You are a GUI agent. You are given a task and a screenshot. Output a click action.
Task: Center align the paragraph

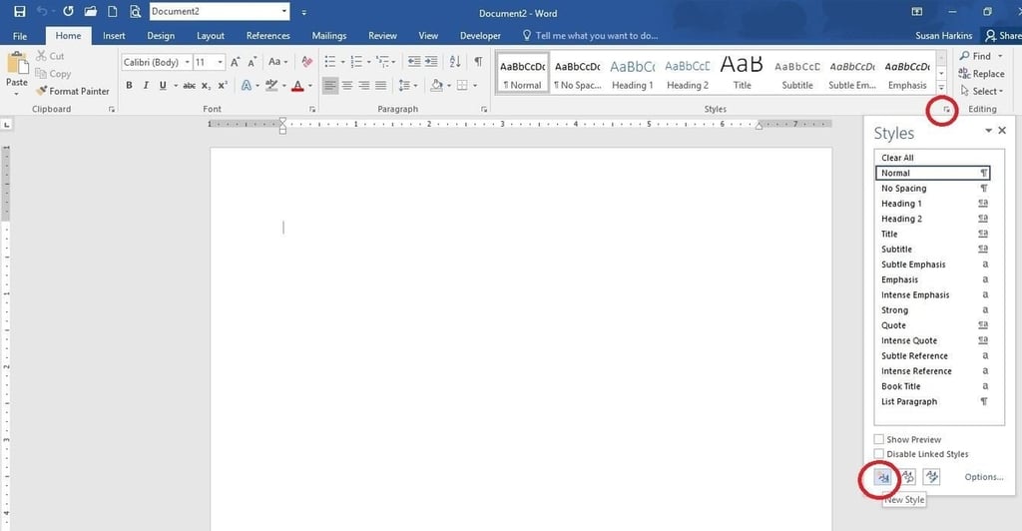pos(347,86)
